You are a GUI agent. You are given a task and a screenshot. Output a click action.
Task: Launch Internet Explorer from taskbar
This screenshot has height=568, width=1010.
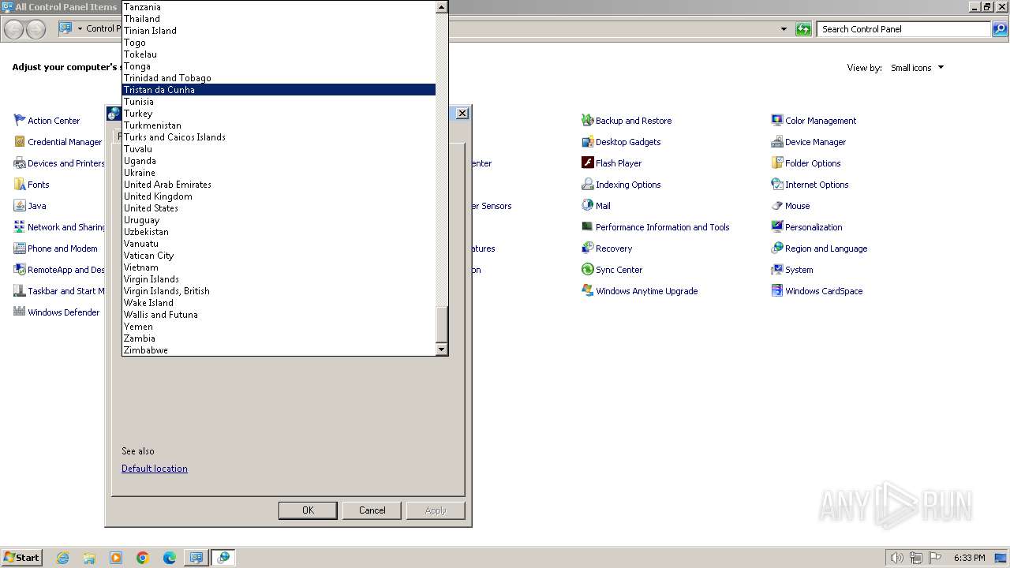tap(63, 558)
